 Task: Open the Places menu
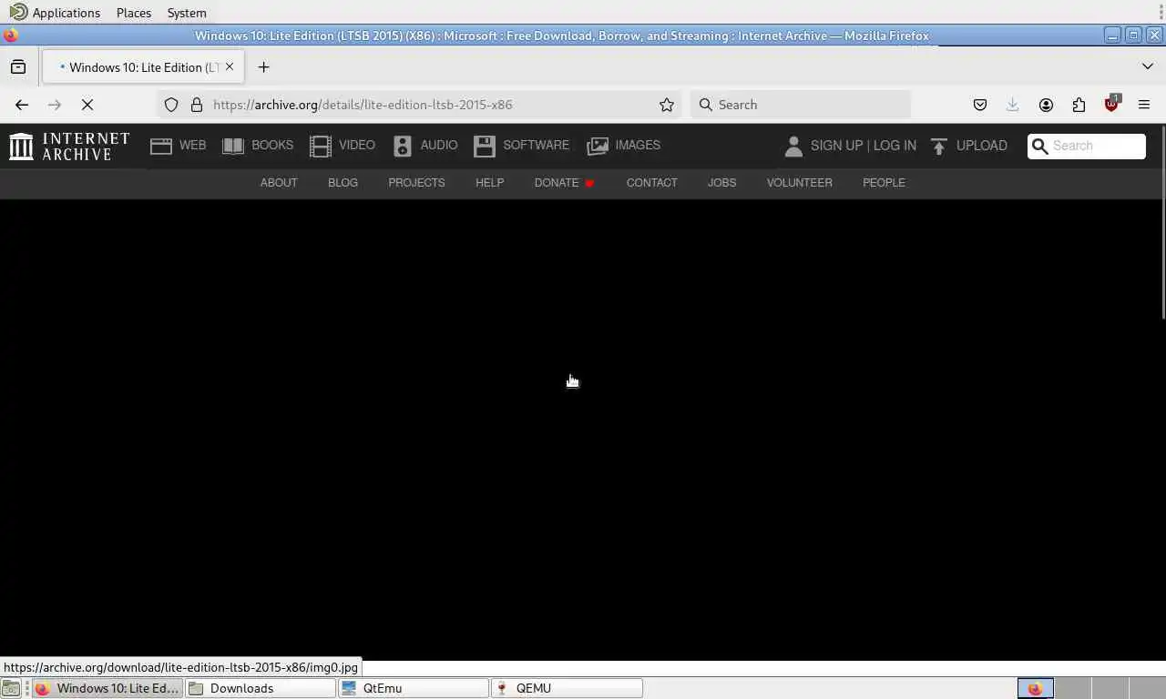(134, 13)
